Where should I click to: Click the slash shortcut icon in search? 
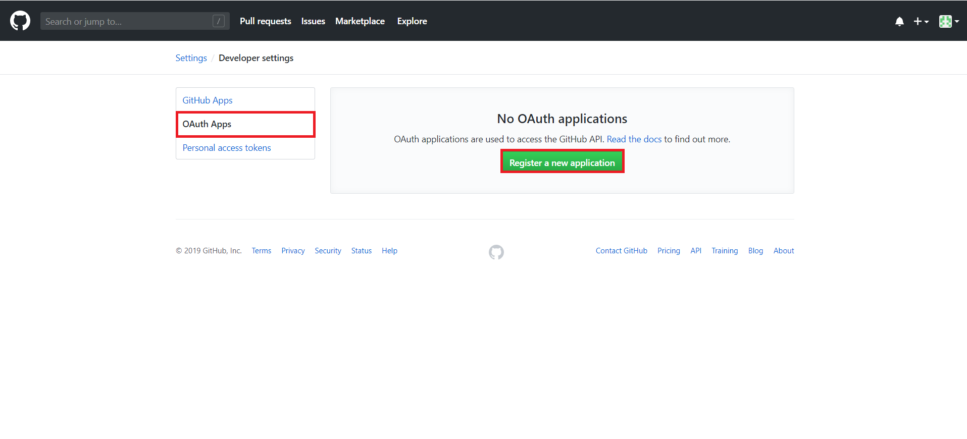pos(219,21)
